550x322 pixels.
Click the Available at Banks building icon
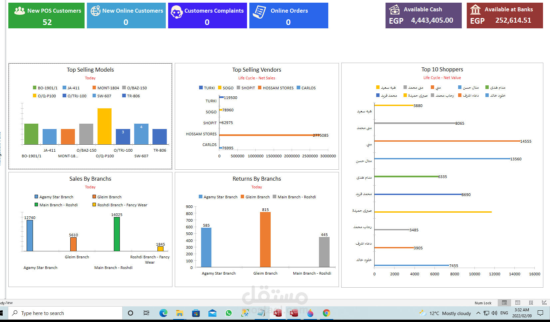[475, 10]
